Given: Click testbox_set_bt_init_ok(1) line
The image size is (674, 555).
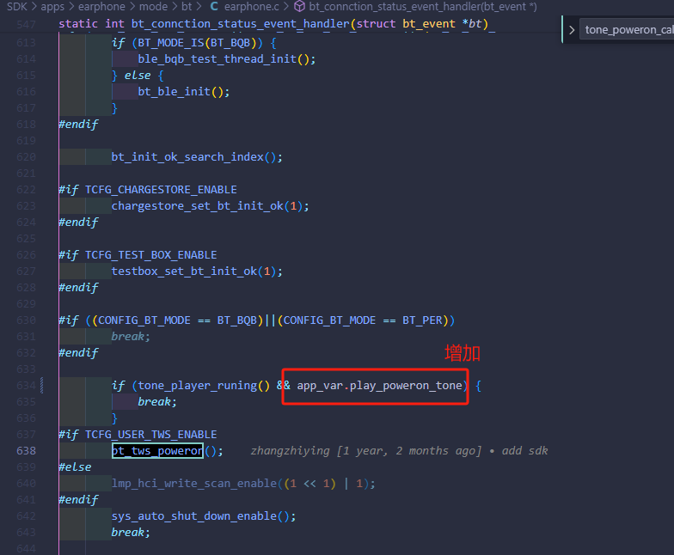Looking at the screenshot, I should tap(197, 271).
